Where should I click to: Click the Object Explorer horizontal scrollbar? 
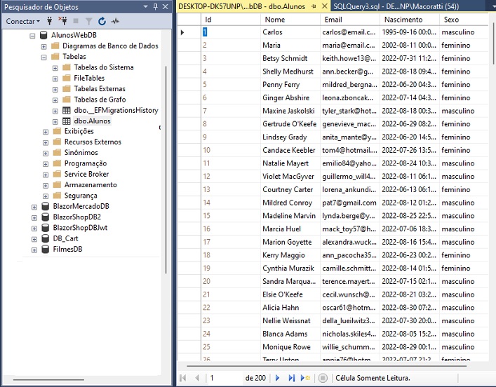point(48,379)
